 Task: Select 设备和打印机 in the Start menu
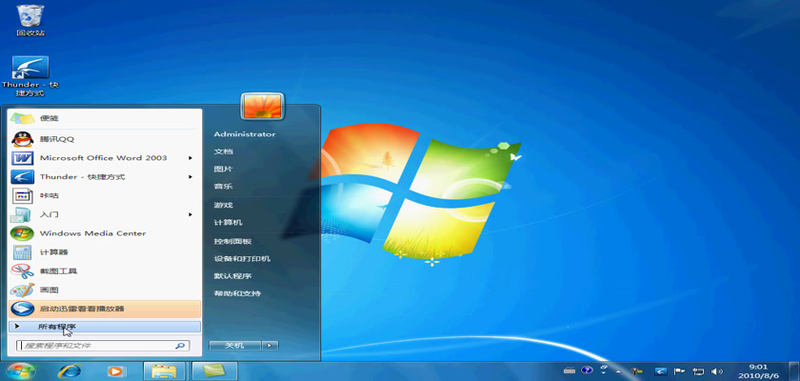pos(242,258)
